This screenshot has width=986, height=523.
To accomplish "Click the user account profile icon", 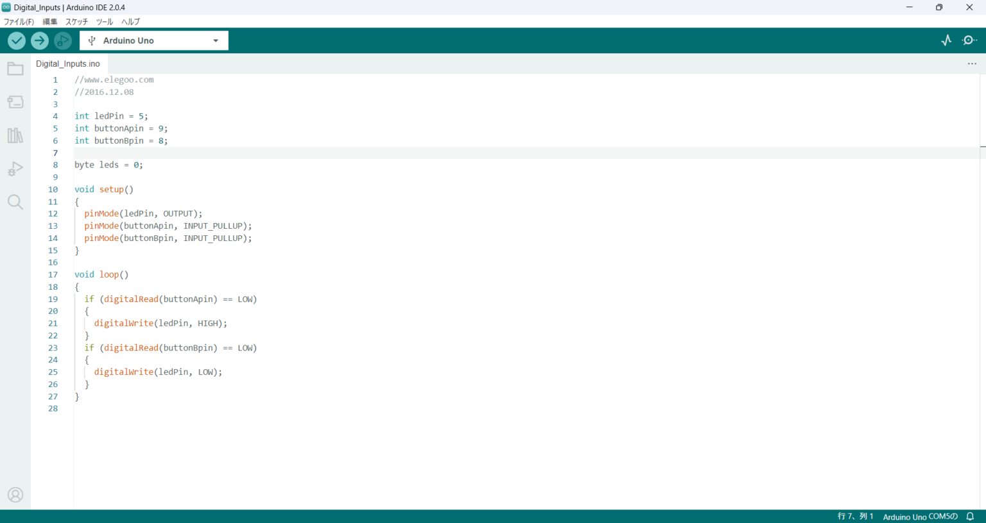I will click(15, 495).
